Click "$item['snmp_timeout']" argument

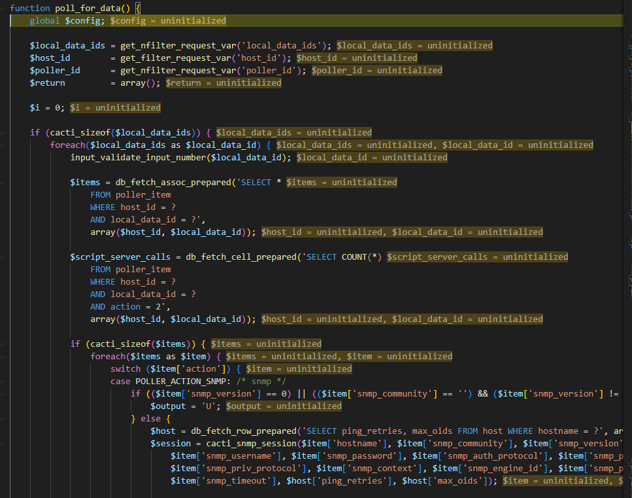224,481
